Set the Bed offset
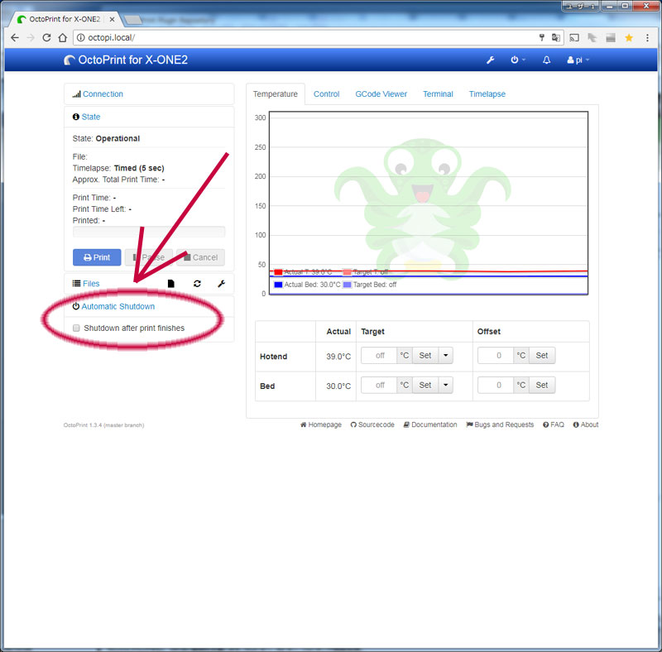 542,385
